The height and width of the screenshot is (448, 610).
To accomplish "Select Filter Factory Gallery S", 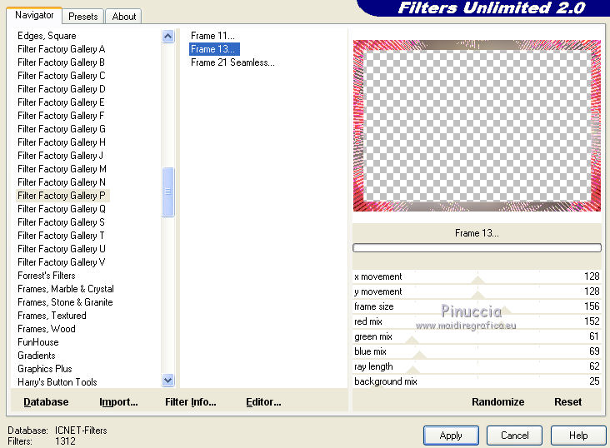I will [61, 222].
